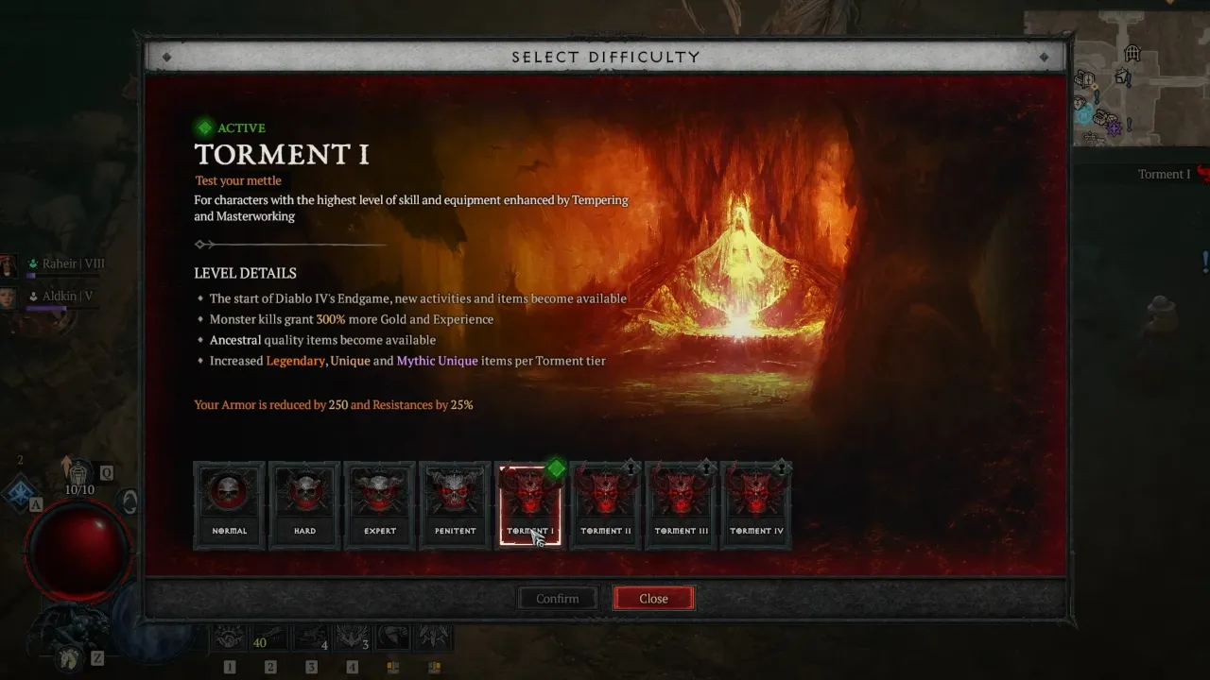Click the lock icon on Torment III
The image size is (1210, 680).
click(706, 467)
